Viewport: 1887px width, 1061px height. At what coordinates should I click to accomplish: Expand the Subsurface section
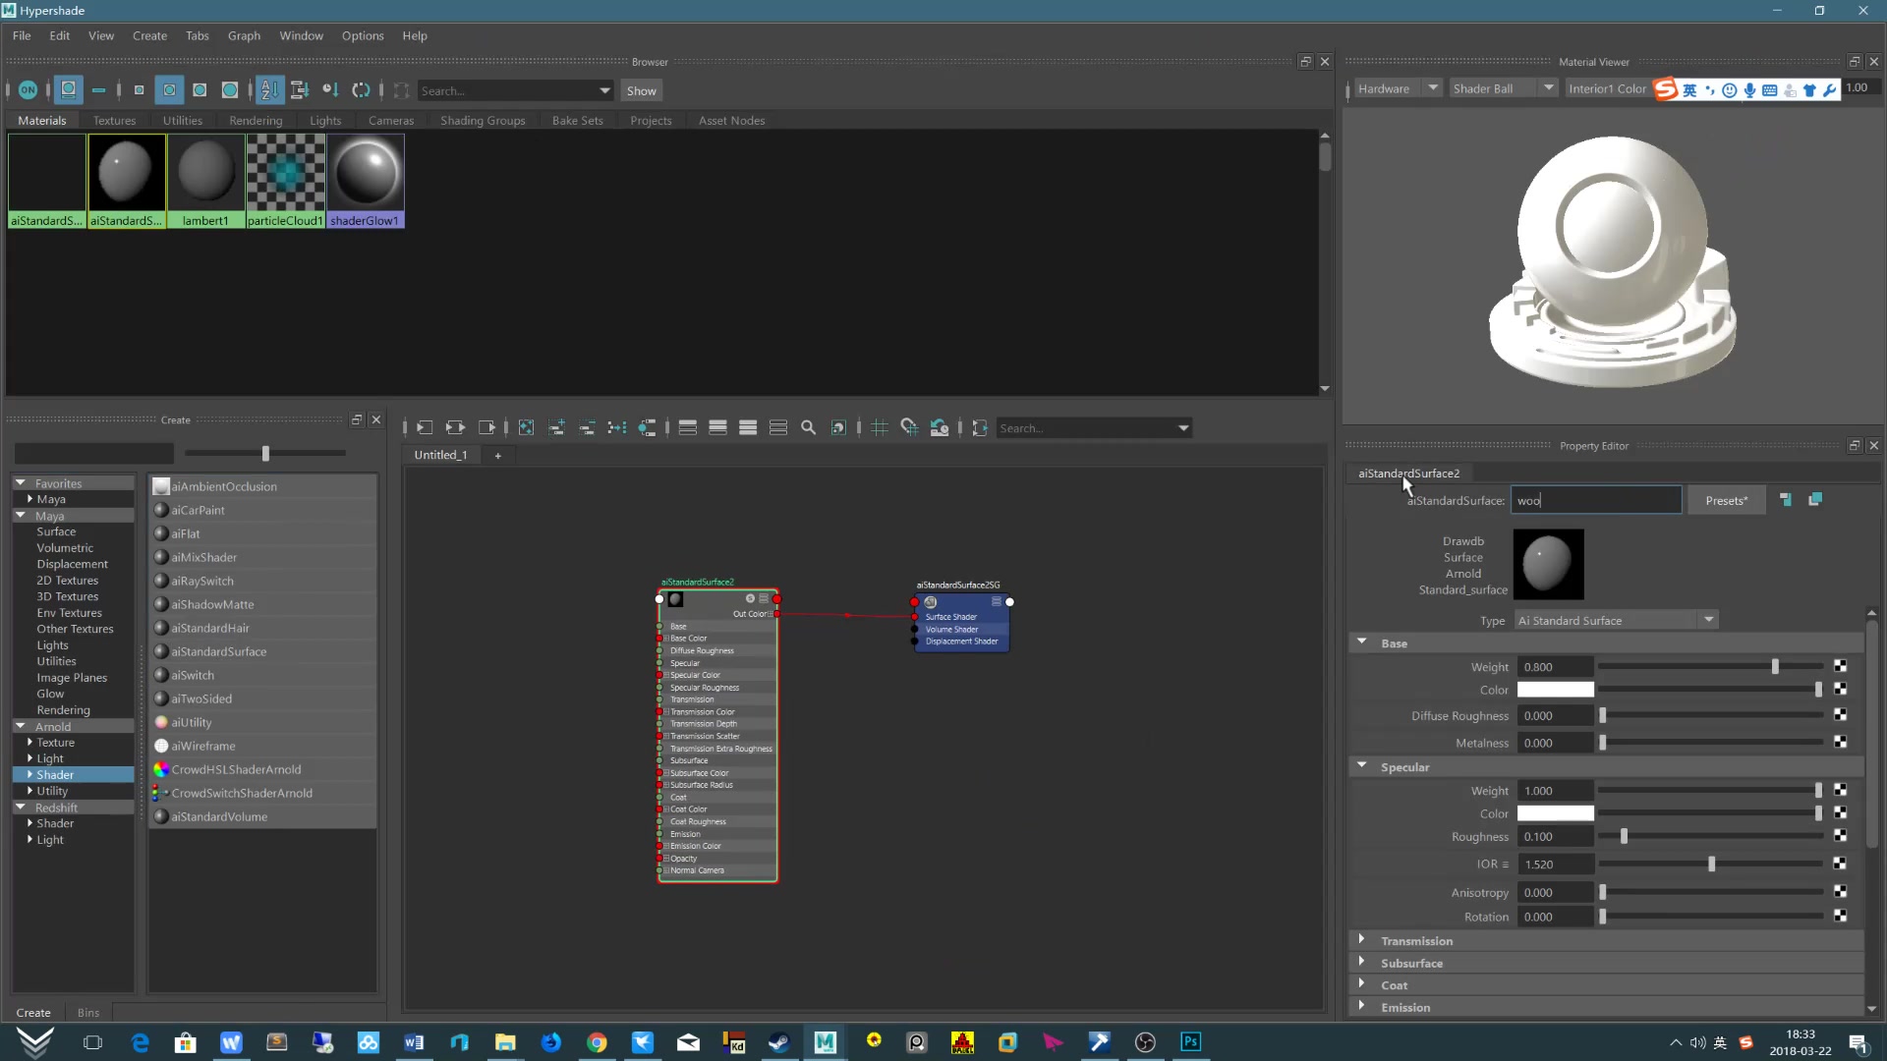coord(1362,963)
